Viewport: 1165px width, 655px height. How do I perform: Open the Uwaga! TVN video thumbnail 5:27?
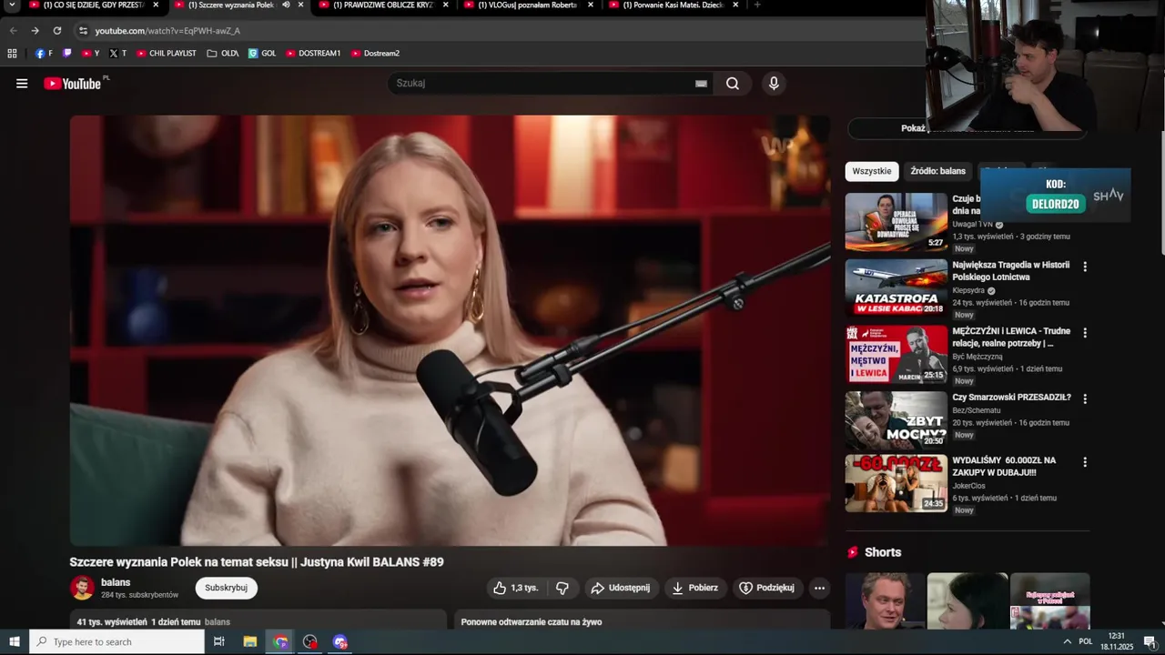tap(897, 221)
